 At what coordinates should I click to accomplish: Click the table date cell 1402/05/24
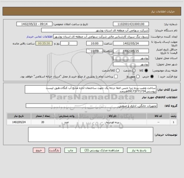19,122
